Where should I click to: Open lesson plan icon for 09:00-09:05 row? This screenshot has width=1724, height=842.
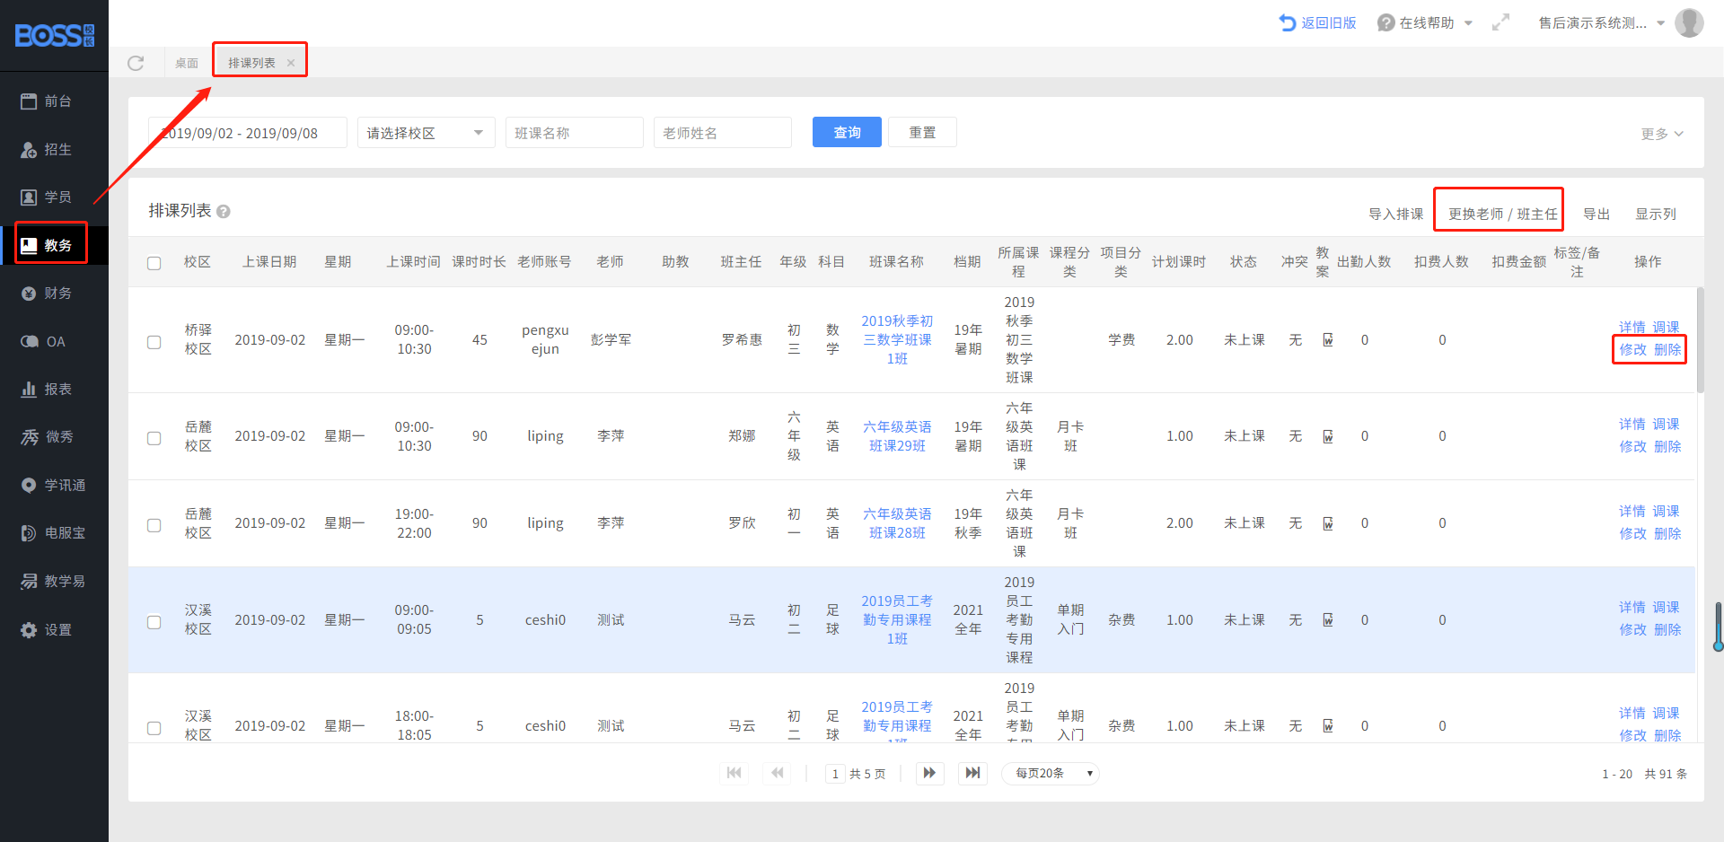[x=1328, y=620]
